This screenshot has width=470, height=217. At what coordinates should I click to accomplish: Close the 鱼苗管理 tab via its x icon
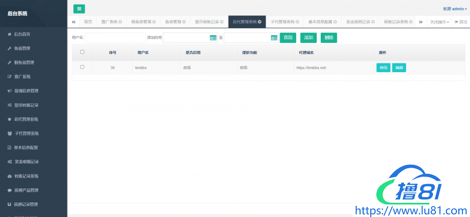(184, 22)
